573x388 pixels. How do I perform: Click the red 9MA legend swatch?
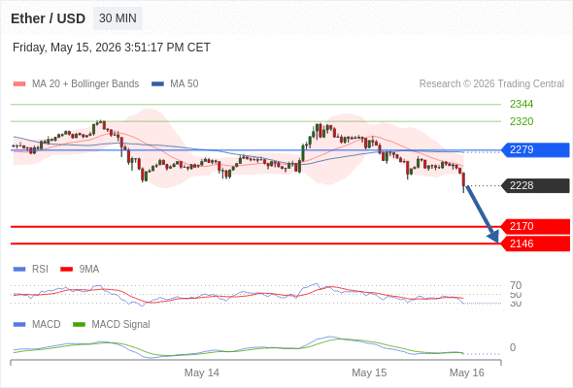(66, 270)
